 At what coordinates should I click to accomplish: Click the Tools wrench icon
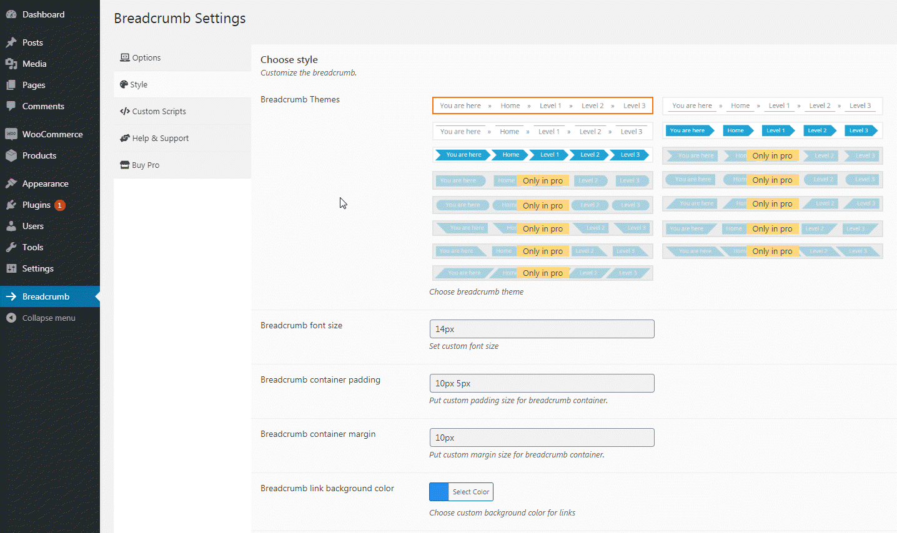tap(11, 247)
